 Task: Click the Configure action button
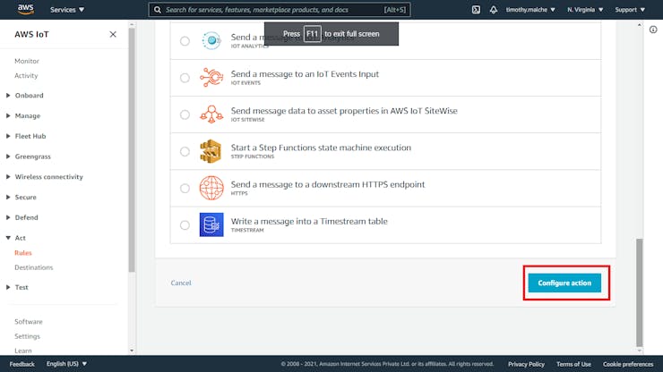pyautogui.click(x=564, y=283)
